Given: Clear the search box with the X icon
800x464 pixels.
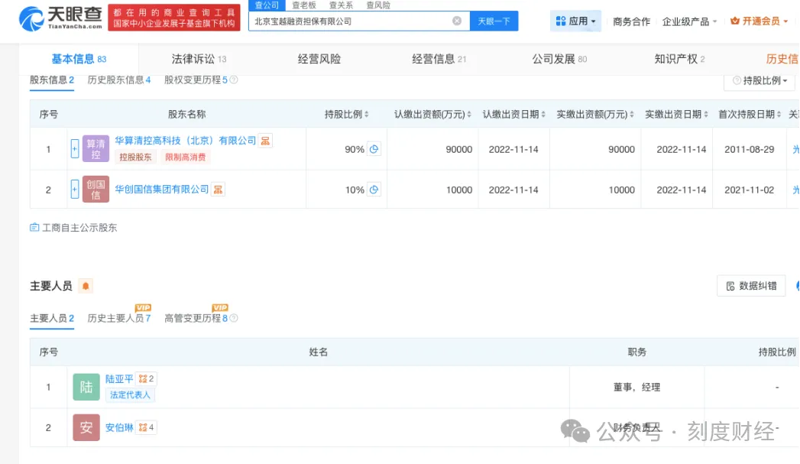Looking at the screenshot, I should pos(457,21).
